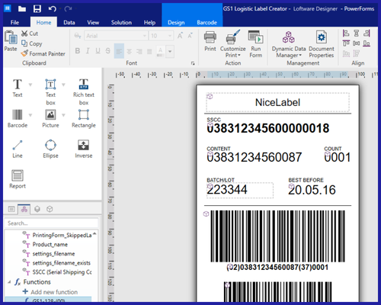Increase font size with grow icon
Screen dimensions: 381x305
(x=180, y=36)
